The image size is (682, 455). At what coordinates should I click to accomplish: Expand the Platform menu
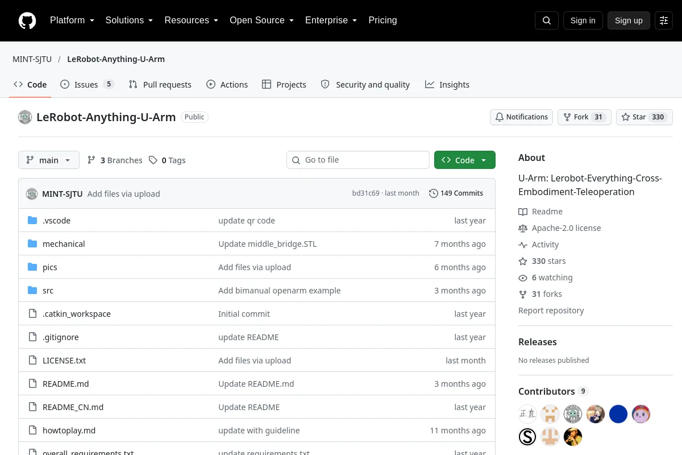coord(72,20)
